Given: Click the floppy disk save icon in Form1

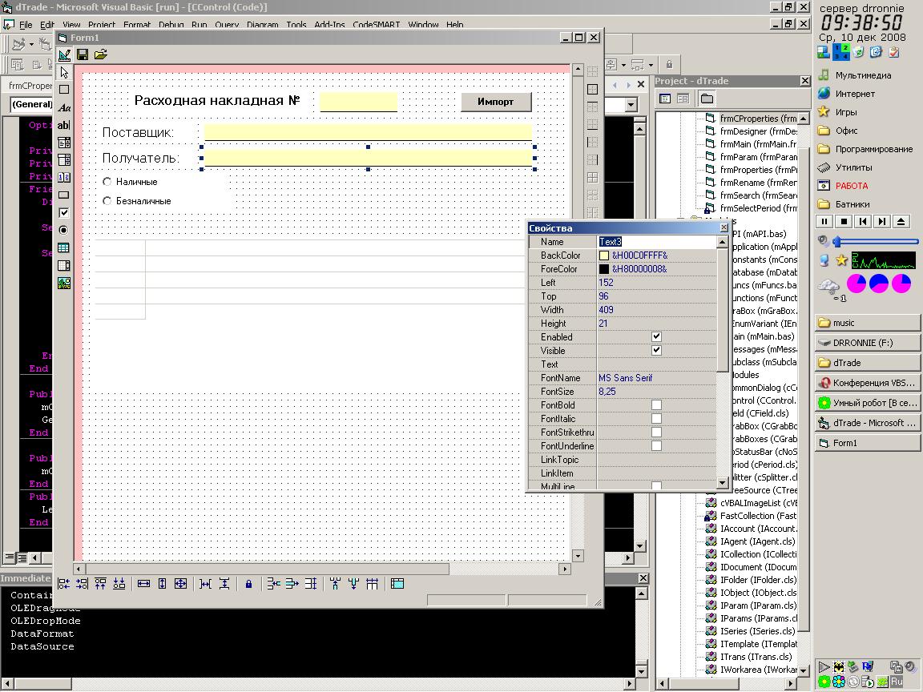Looking at the screenshot, I should pos(83,54).
